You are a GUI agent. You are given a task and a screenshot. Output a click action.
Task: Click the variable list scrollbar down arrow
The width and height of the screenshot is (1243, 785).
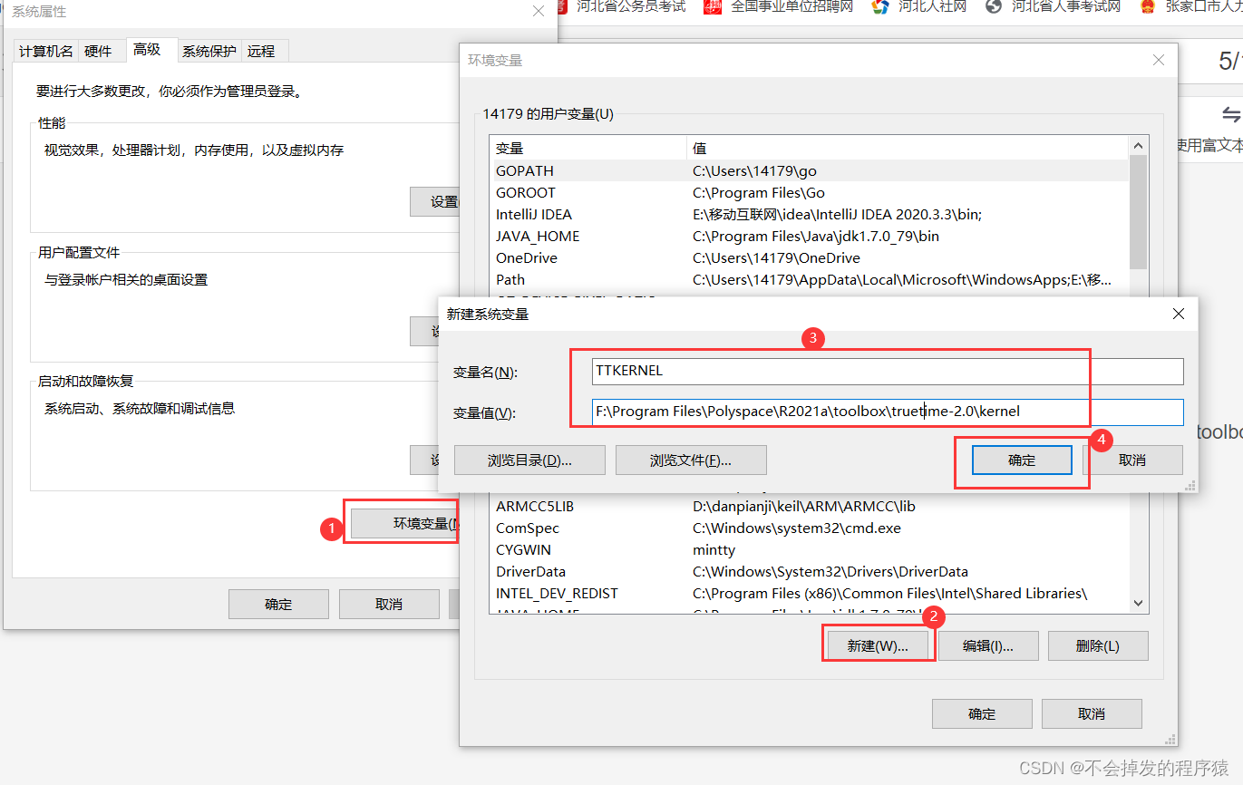point(1138,603)
